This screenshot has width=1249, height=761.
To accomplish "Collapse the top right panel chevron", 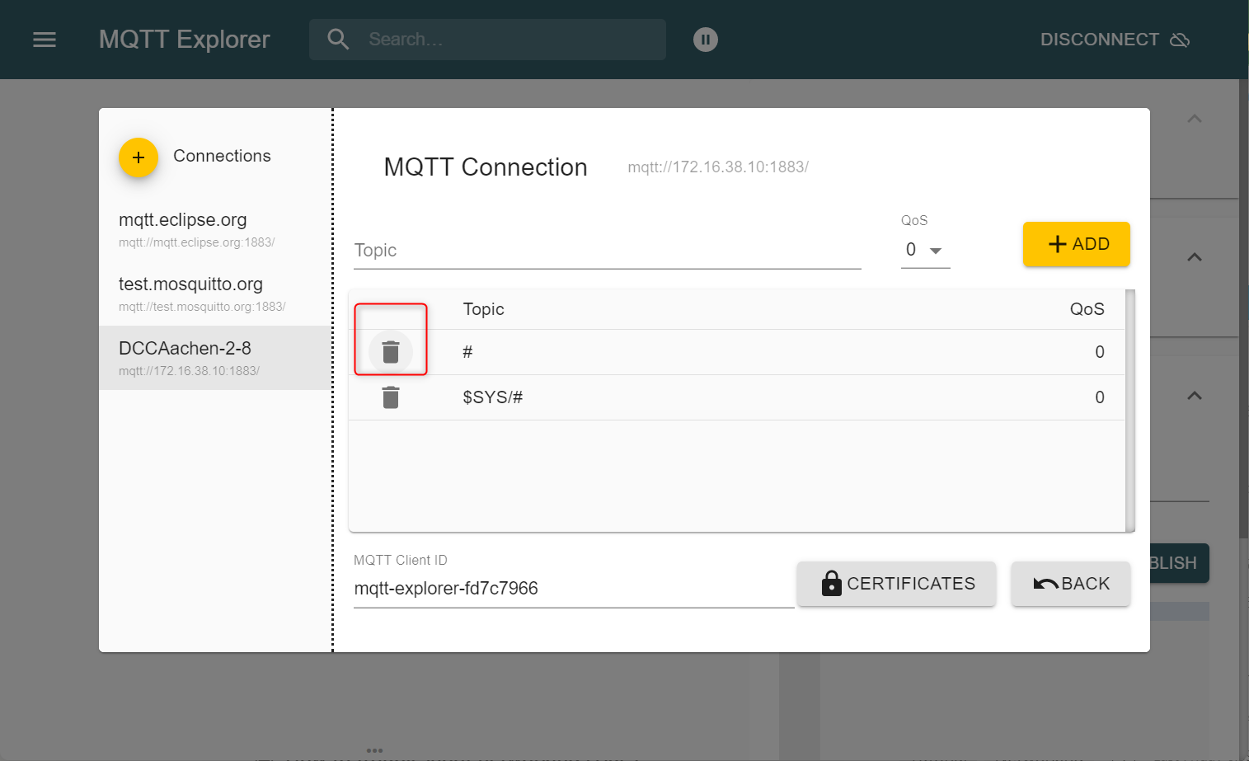I will coord(1194,119).
